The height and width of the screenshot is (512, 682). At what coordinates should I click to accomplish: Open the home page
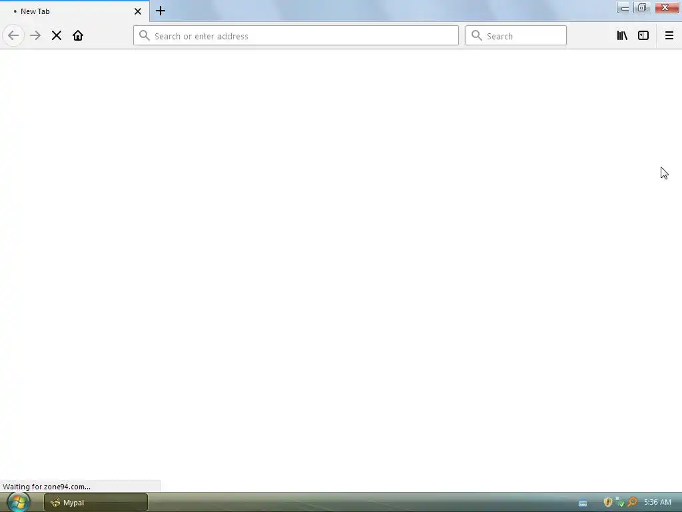point(78,36)
